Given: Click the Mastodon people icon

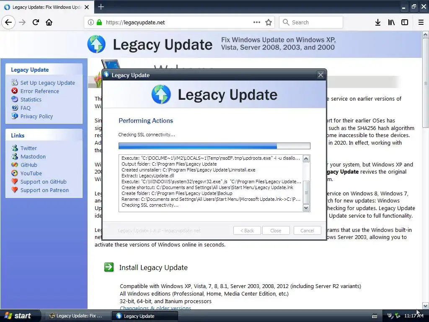Looking at the screenshot, I should tap(15, 156).
